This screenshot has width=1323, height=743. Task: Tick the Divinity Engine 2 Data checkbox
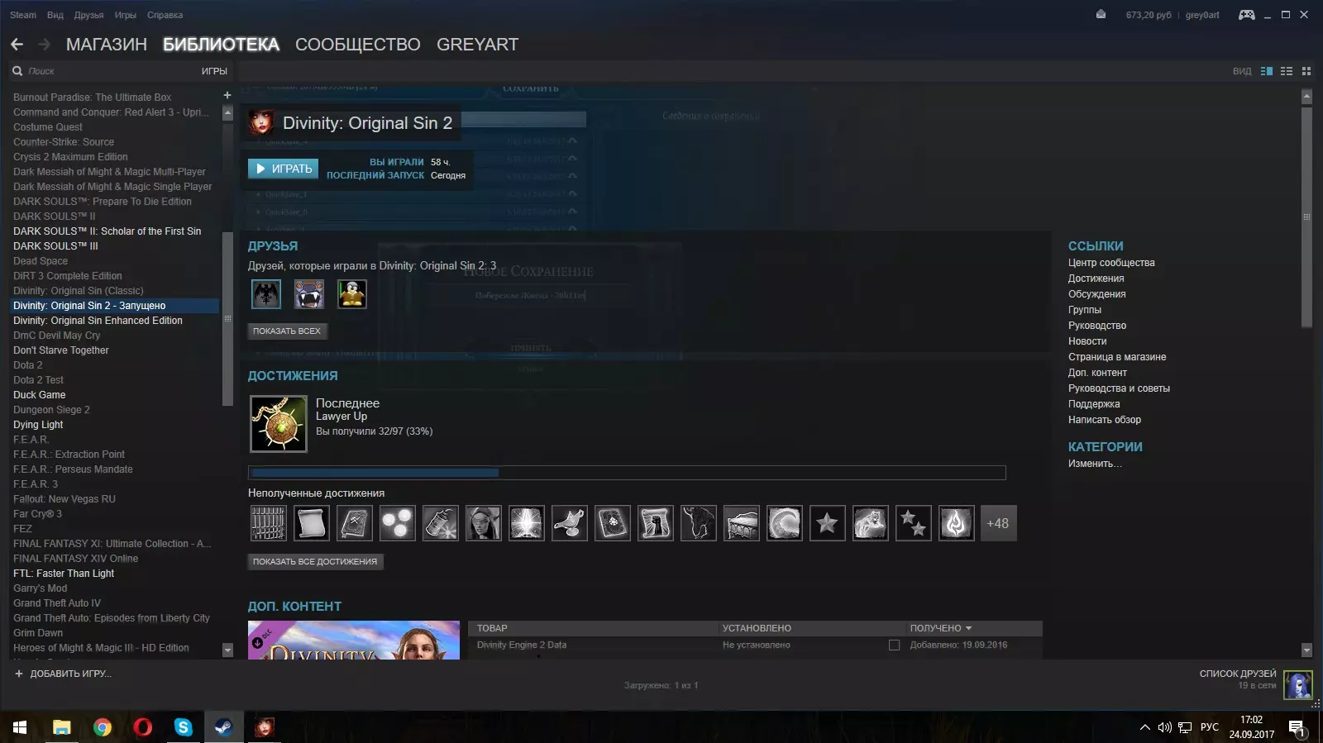click(894, 645)
